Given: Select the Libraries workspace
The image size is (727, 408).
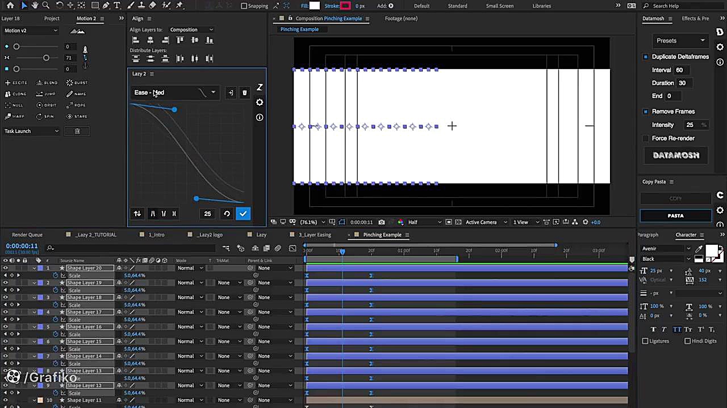Looking at the screenshot, I should 541,6.
